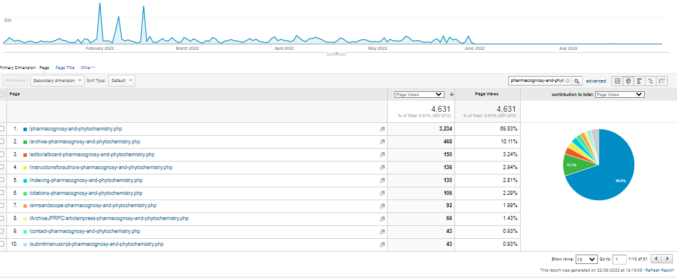Open the contribution to total metric dropdown
Viewport: 677px width, 278px height.
pos(619,94)
